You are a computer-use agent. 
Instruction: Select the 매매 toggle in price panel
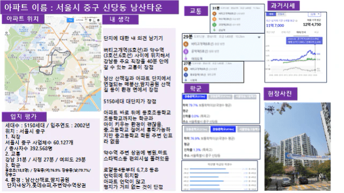pyautogui.click(x=271, y=14)
